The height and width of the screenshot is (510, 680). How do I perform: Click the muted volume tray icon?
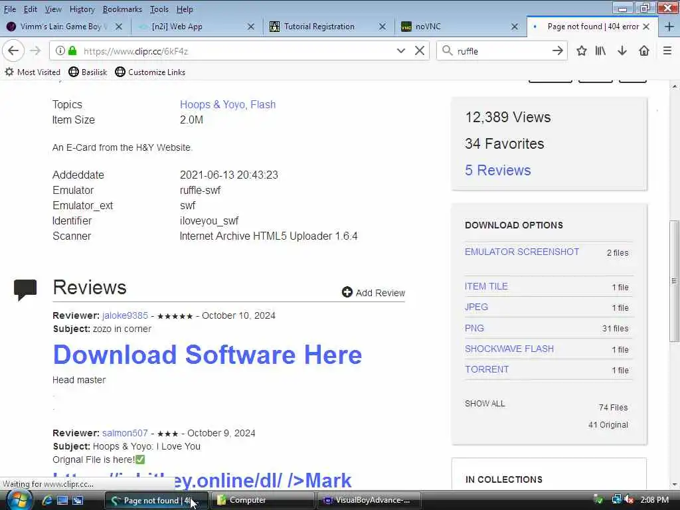point(630,499)
